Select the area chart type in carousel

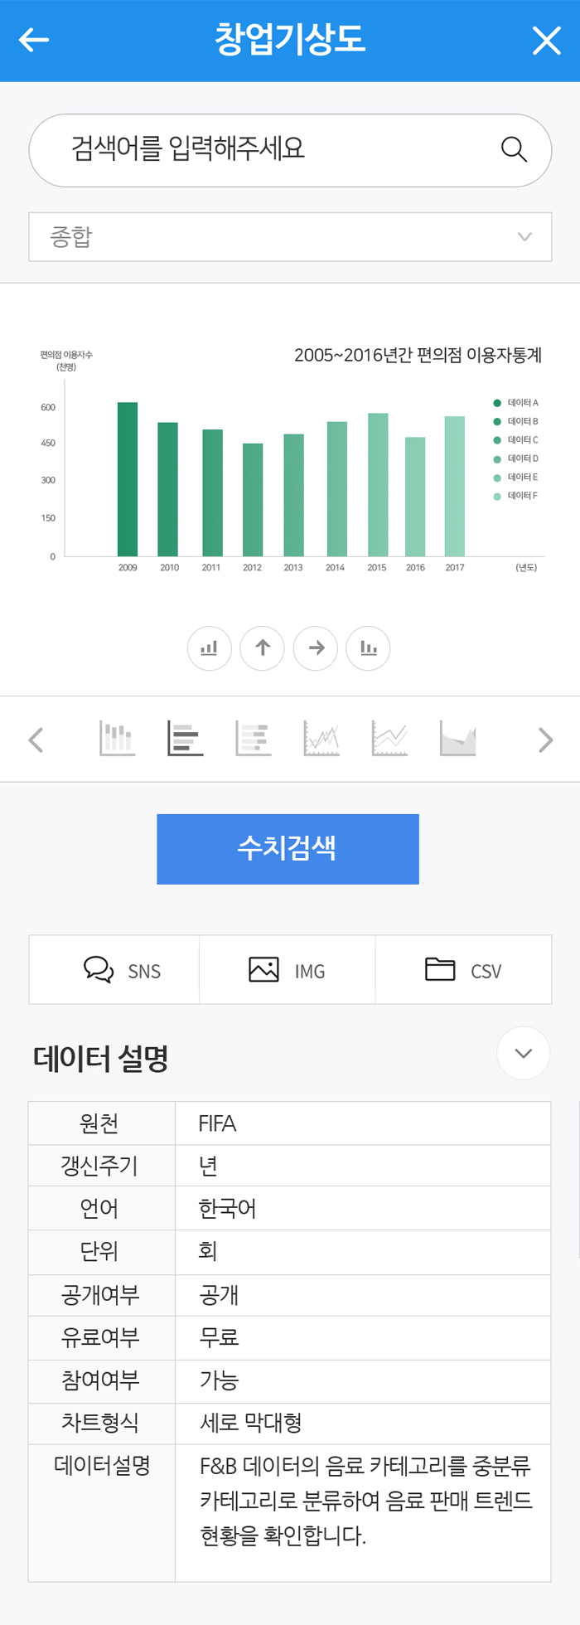click(458, 739)
